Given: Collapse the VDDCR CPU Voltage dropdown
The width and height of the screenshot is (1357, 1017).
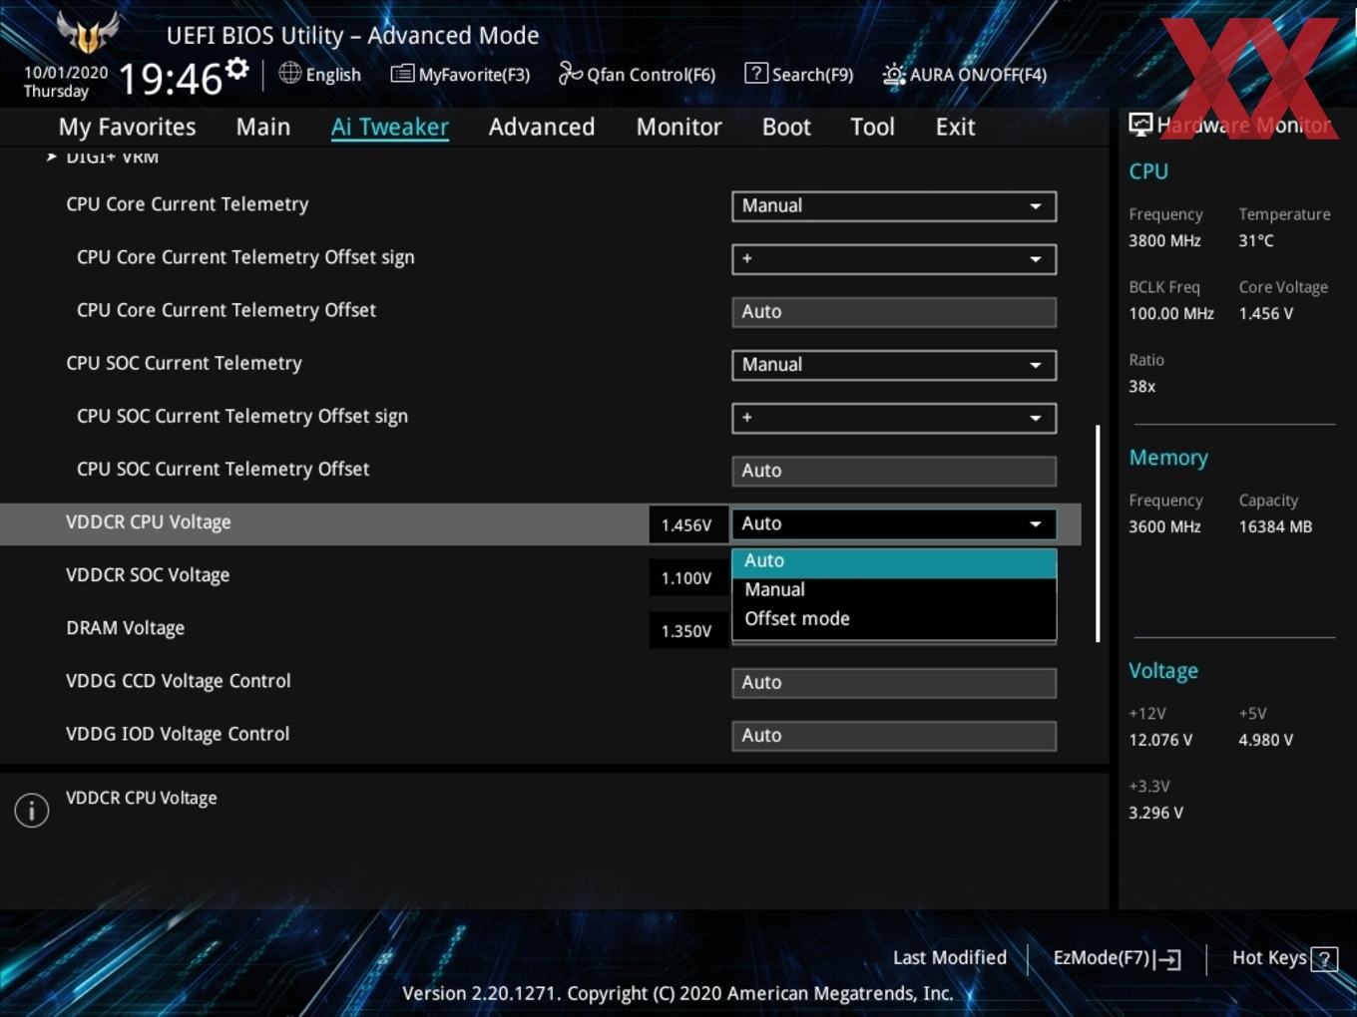Looking at the screenshot, I should [x=894, y=523].
